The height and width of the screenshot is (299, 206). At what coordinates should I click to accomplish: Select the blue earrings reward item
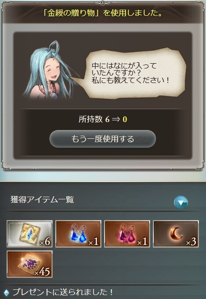78,234
